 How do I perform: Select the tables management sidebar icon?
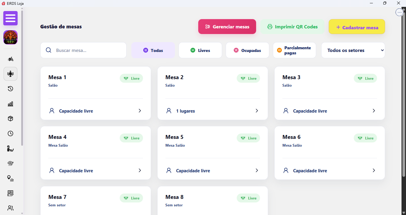click(x=10, y=74)
